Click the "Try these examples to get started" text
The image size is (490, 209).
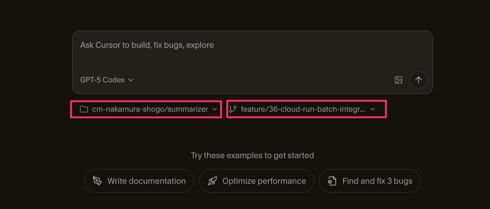point(252,155)
